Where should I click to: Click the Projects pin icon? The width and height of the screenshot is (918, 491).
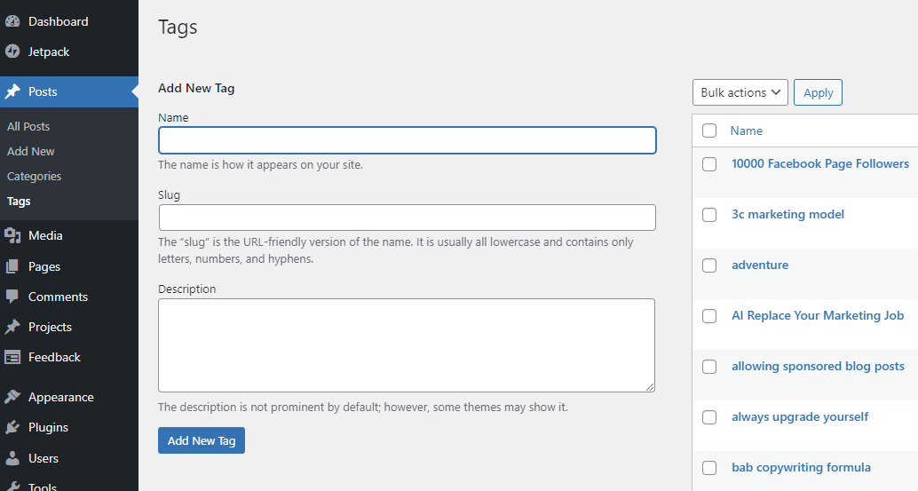(x=12, y=327)
